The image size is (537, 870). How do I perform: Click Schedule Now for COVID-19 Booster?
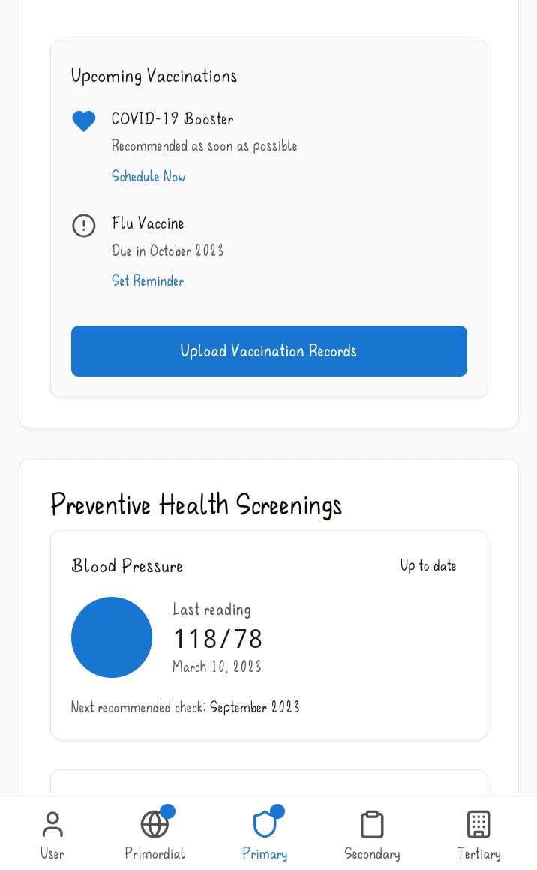pos(148,176)
